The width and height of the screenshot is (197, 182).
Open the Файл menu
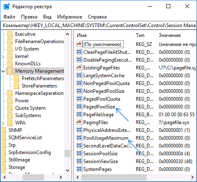click(9, 17)
